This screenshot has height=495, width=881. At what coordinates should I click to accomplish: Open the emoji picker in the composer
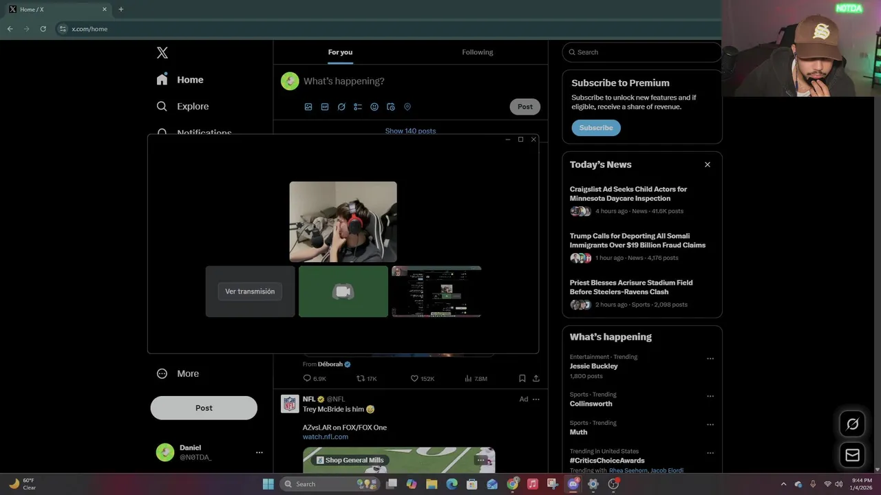[374, 107]
